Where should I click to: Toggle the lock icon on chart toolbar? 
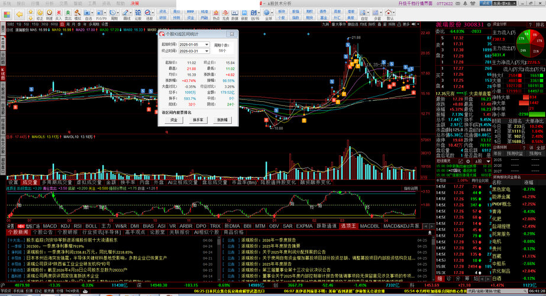(x=399, y=24)
